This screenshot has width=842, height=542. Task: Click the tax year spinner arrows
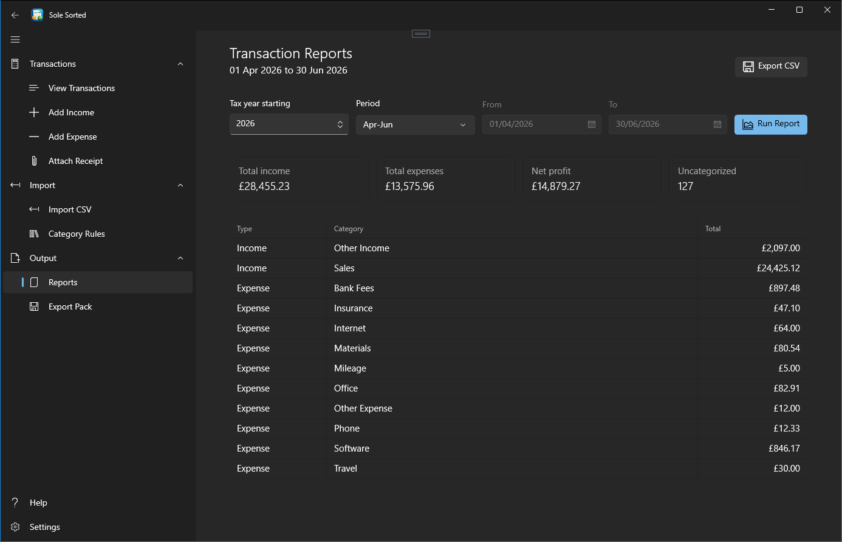coord(340,124)
